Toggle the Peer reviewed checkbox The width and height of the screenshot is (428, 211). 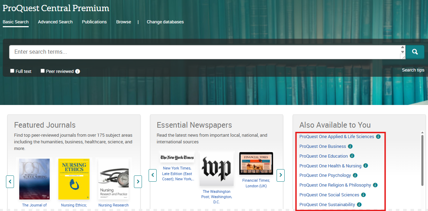(x=43, y=71)
